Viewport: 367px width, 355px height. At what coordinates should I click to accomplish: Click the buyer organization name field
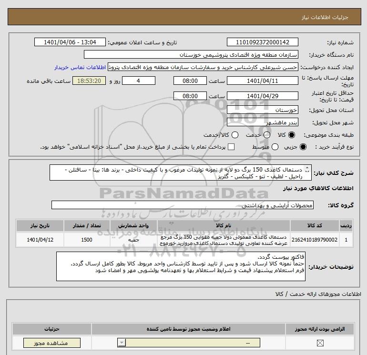(191, 54)
